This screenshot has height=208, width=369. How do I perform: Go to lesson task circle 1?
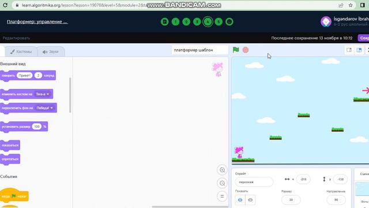[x=175, y=22]
